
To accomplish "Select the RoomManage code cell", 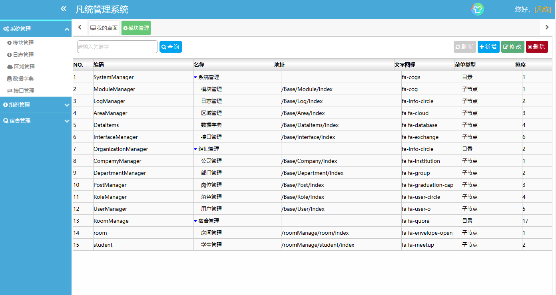I will pos(143,221).
